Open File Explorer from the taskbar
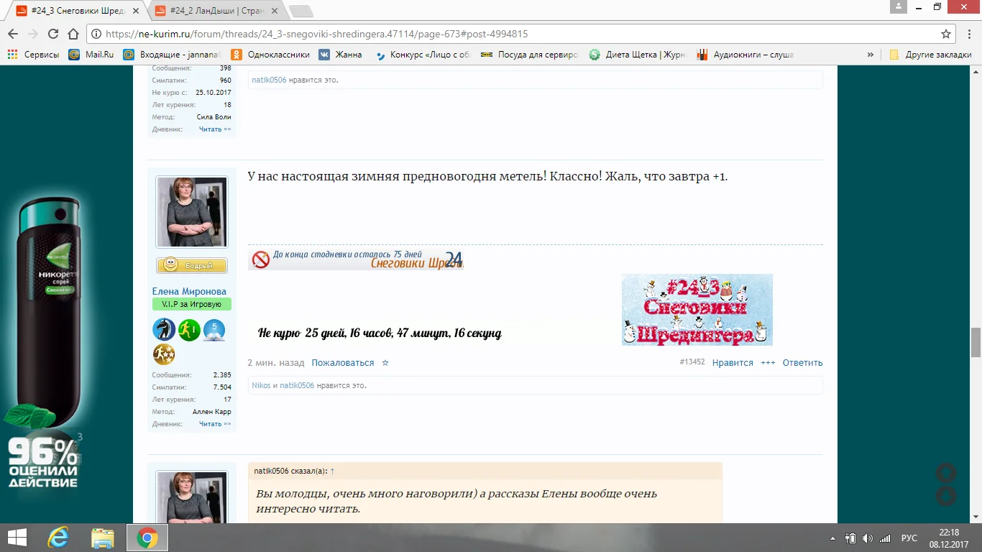The width and height of the screenshot is (982, 552). [x=103, y=538]
